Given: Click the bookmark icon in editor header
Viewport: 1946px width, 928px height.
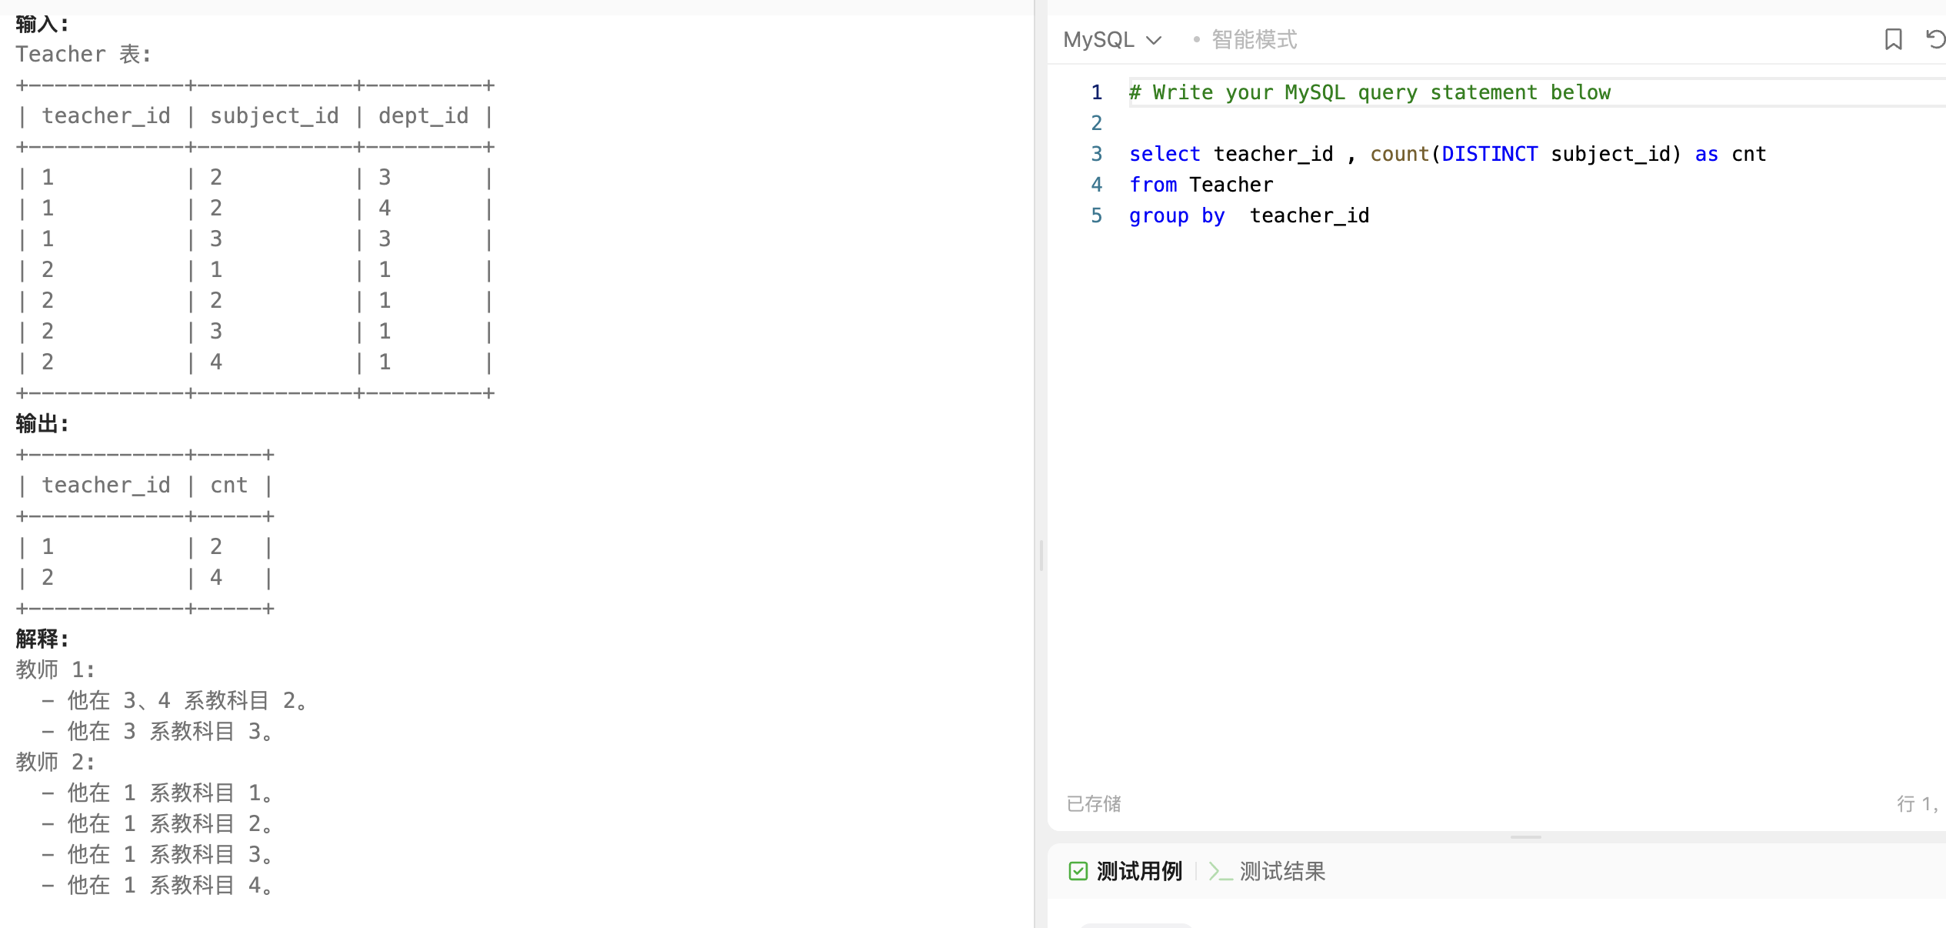Looking at the screenshot, I should pyautogui.click(x=1893, y=39).
